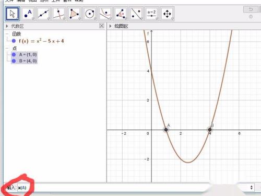Toggle visibility of function f(x)
The width and height of the screenshot is (261, 196).
(x=14, y=41)
